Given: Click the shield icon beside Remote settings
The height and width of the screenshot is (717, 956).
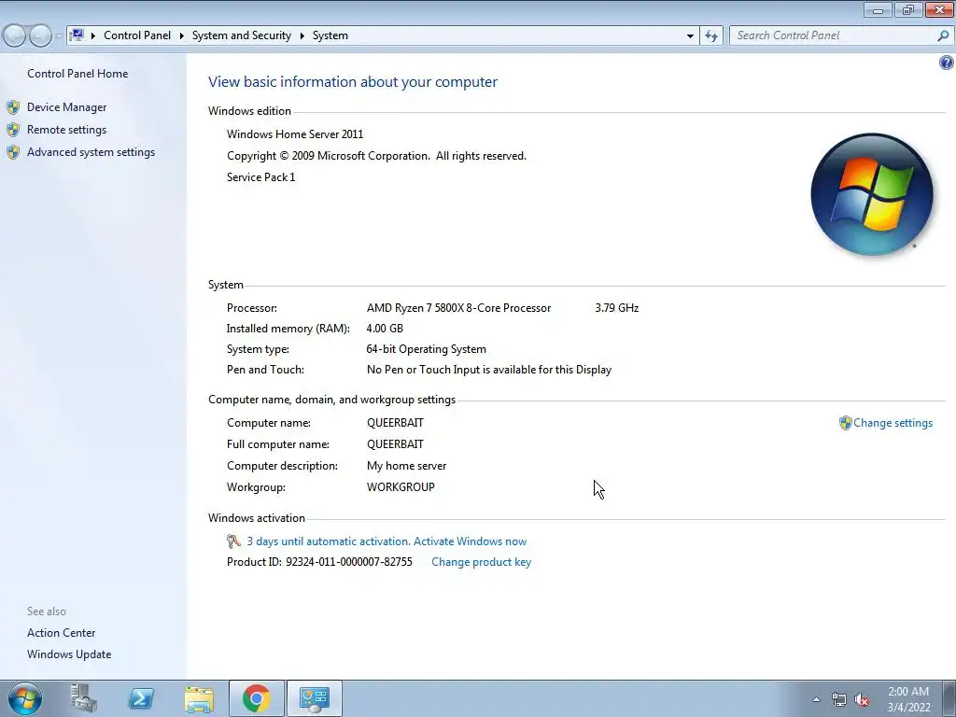Looking at the screenshot, I should 13,130.
